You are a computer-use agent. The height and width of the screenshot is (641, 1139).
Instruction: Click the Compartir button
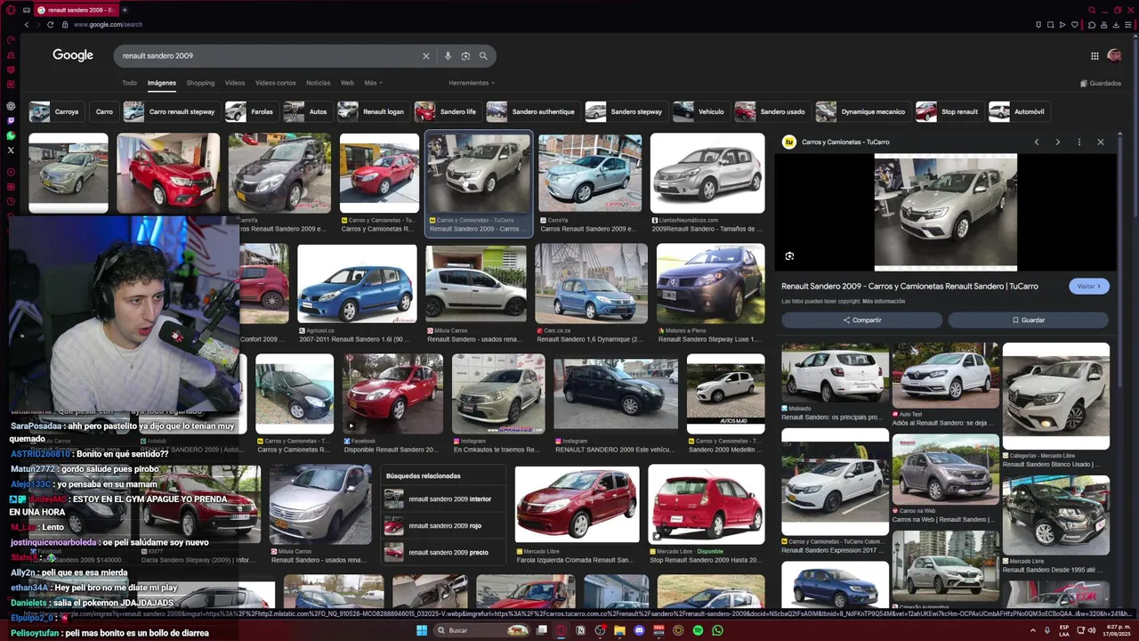[861, 320]
